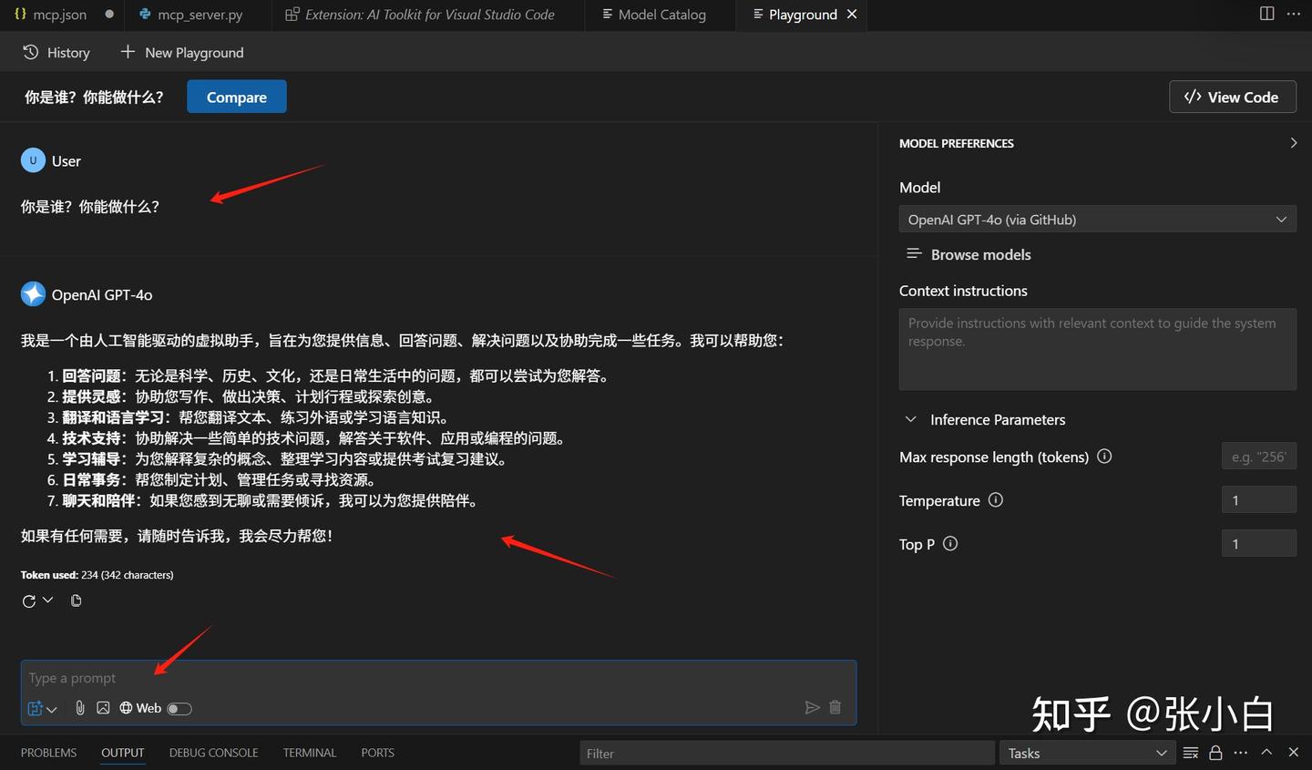Screen dimensions: 1312x770
Task: Copy the GPT-4o response with the copy icon
Action: click(x=76, y=601)
